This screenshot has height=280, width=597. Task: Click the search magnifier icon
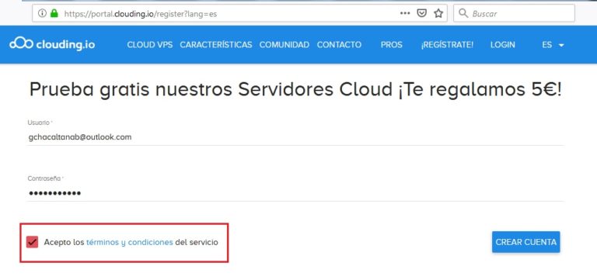pyautogui.click(x=463, y=13)
